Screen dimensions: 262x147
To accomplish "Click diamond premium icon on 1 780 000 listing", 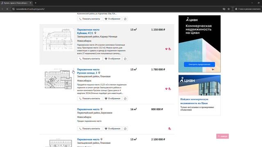I will (x=166, y=89).
